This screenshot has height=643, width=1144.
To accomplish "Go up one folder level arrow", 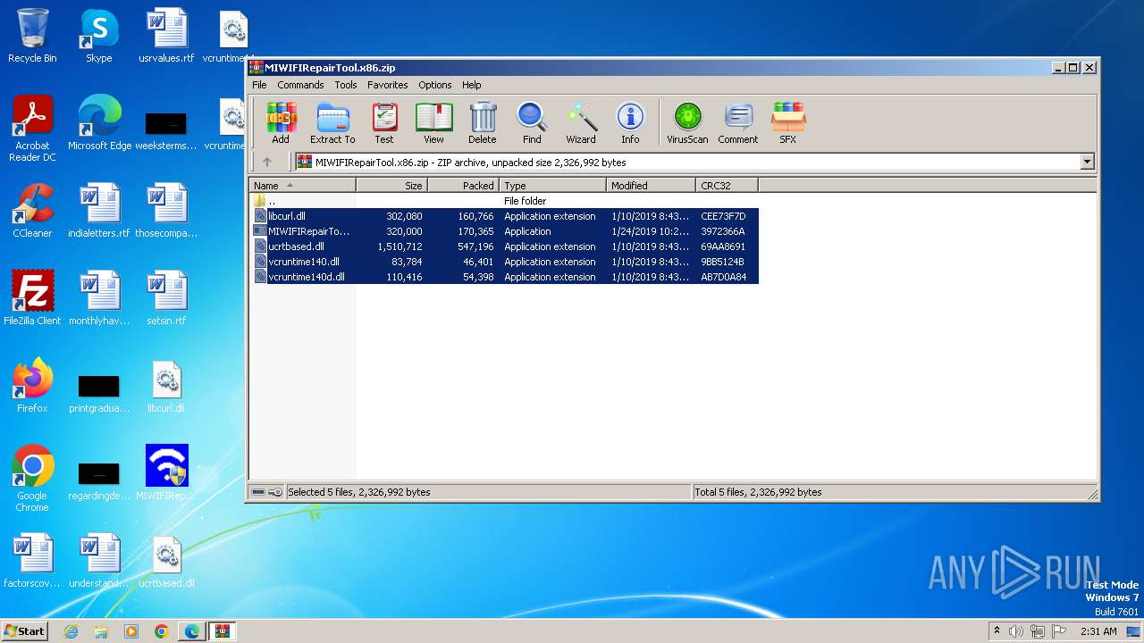I will tap(266, 162).
